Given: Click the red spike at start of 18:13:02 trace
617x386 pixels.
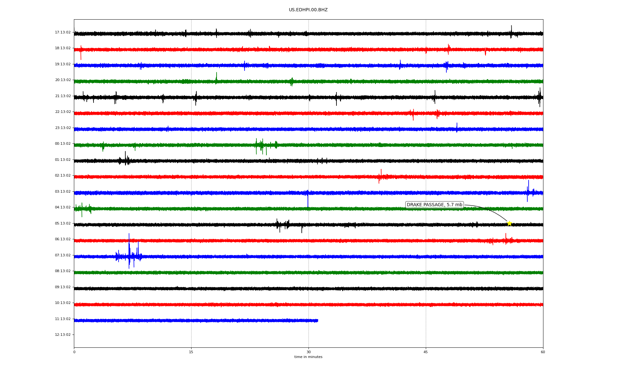Looking at the screenshot, I should pos(81,52).
